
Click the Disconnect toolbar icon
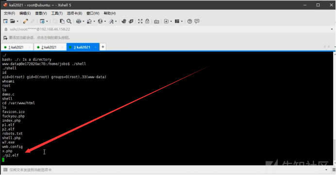pyautogui.click(x=33, y=21)
